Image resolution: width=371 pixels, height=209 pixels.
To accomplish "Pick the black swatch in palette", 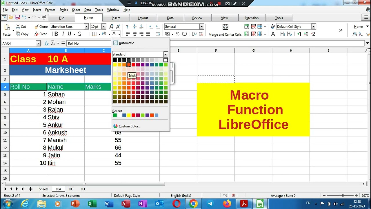I will [115, 60].
